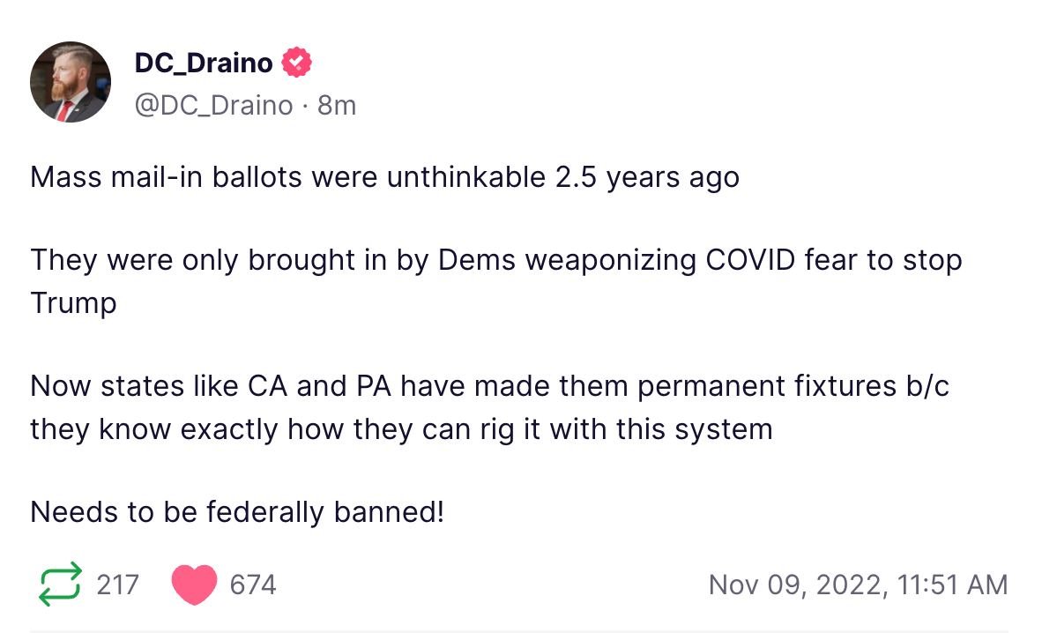Viewport: 1042px width, 633px height.
Task: Click the word "Trump" on its own line
Action: point(73,303)
